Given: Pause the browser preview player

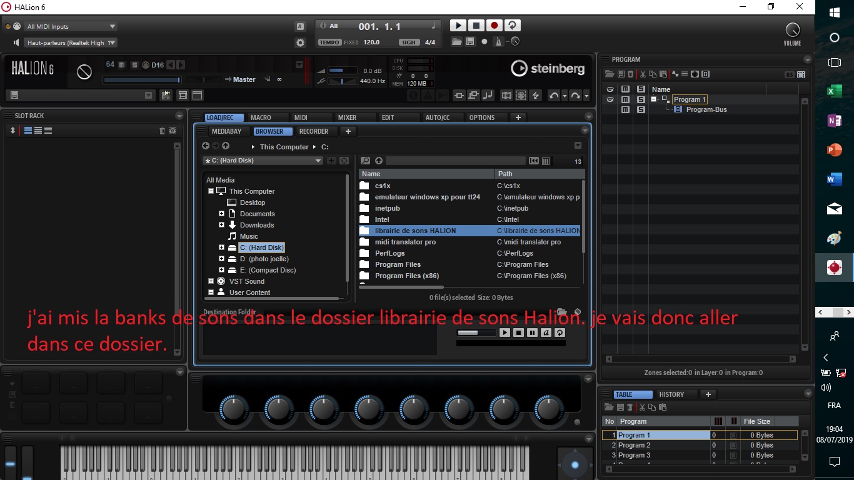Looking at the screenshot, I should tap(532, 333).
